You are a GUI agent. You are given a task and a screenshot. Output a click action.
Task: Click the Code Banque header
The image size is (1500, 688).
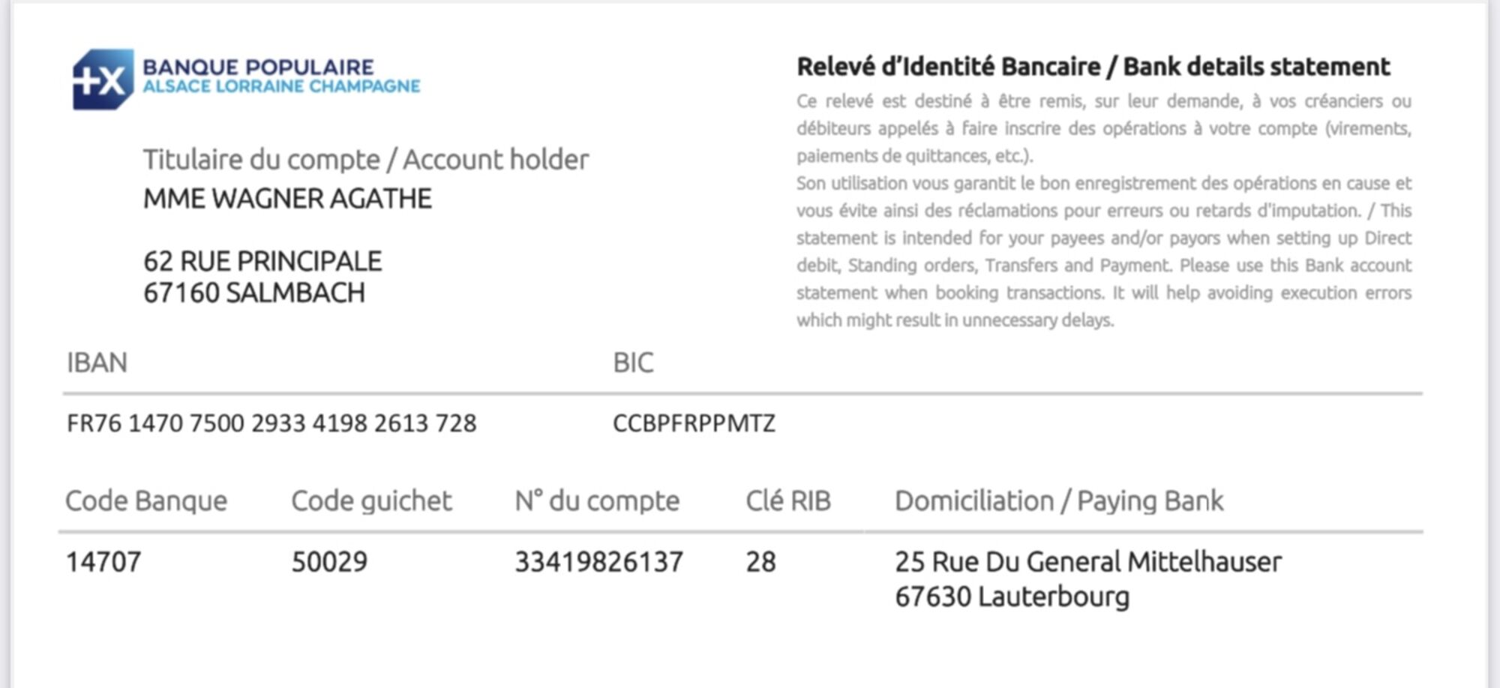tap(146, 501)
